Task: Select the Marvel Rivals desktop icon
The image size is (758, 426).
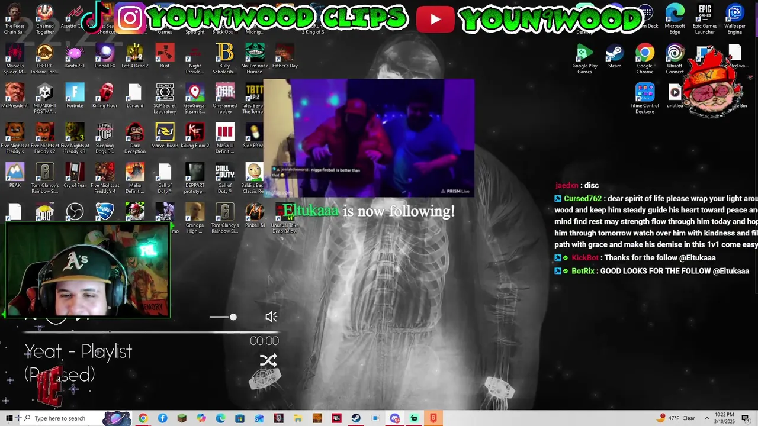Action: 165,136
